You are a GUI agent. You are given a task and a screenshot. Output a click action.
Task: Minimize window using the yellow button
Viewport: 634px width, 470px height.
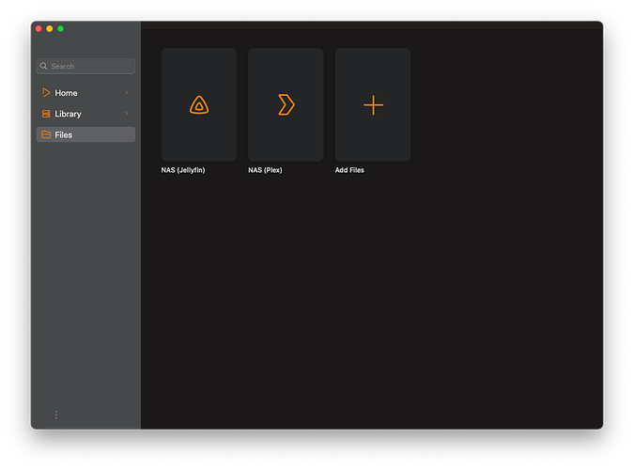[x=50, y=29]
